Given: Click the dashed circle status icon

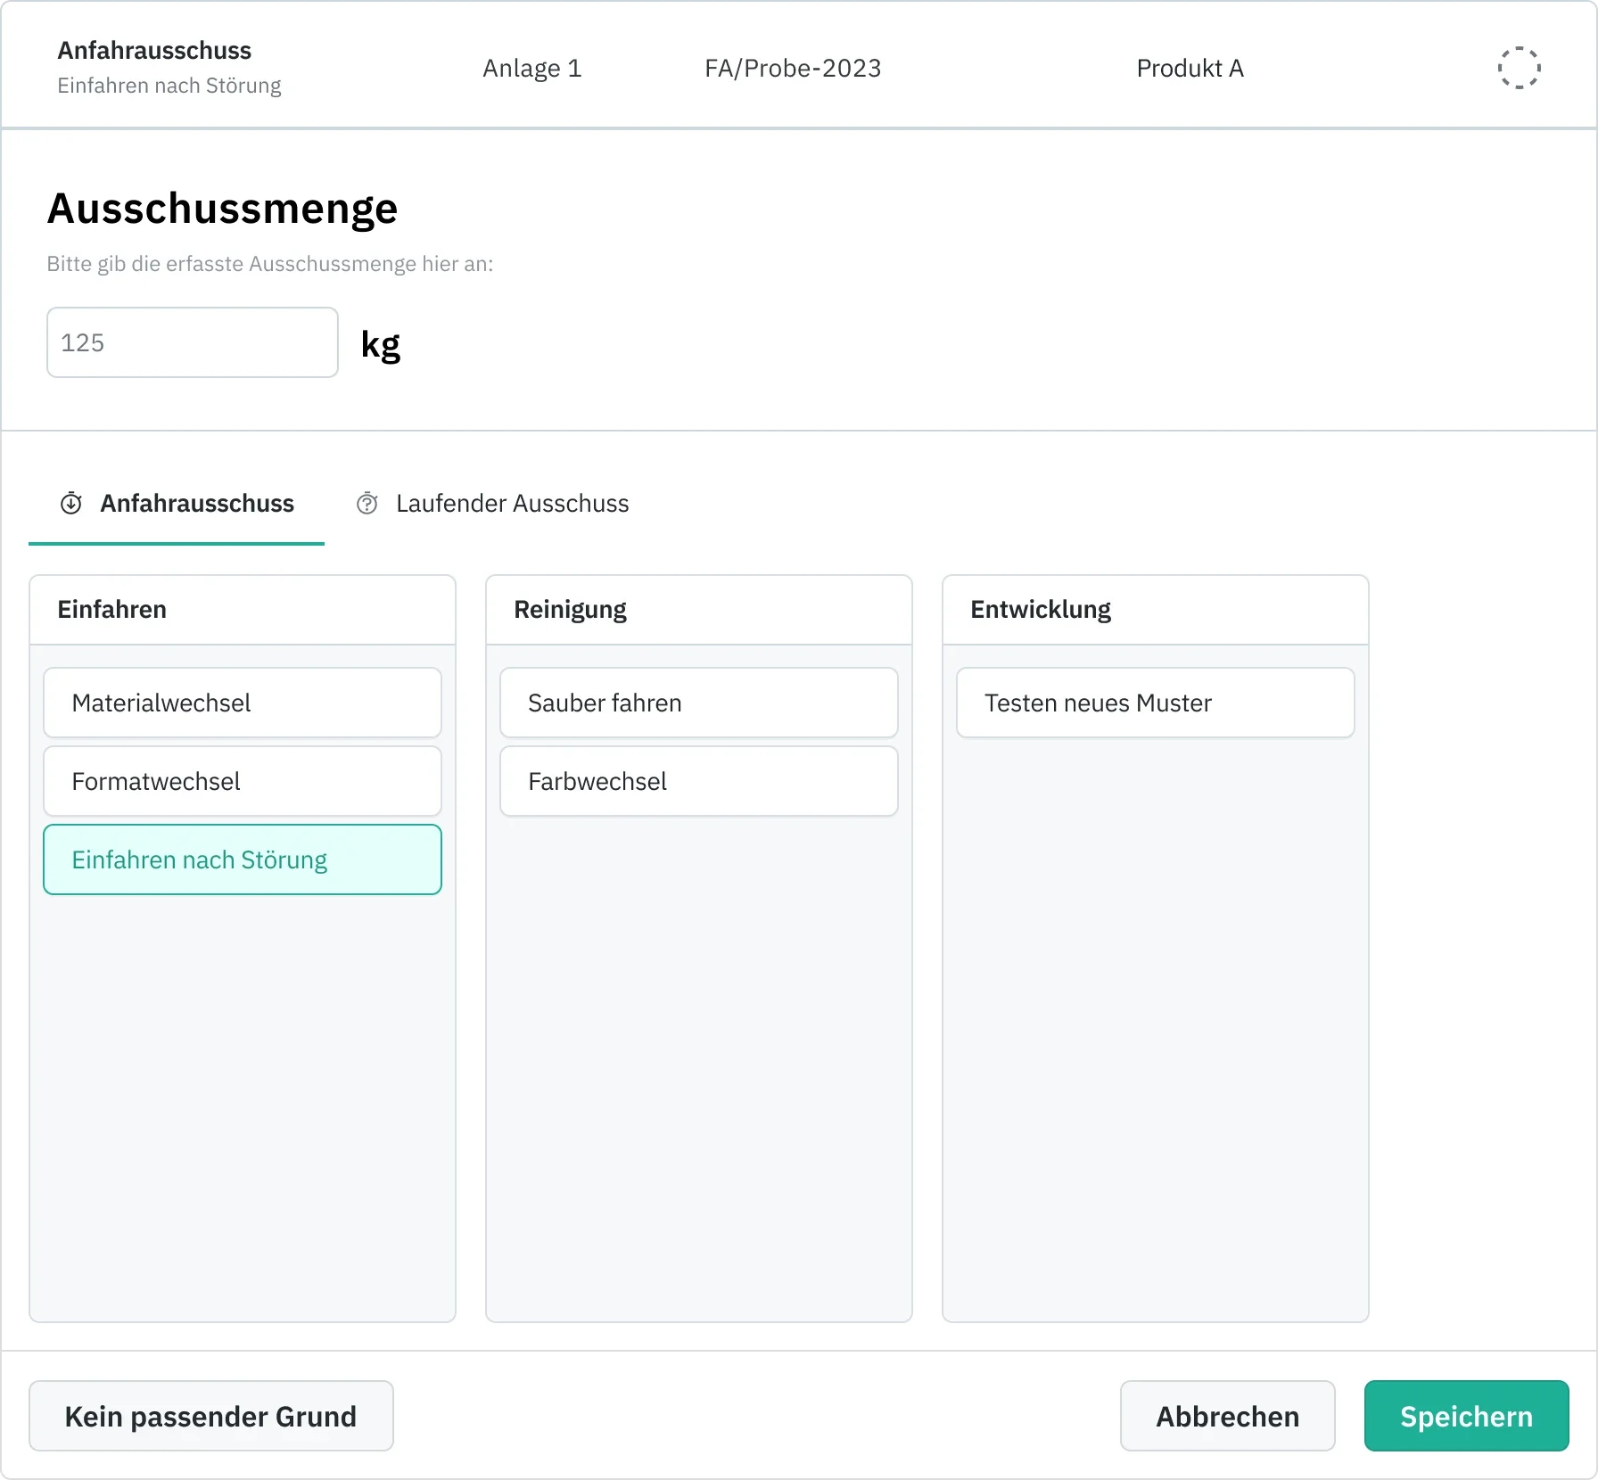Looking at the screenshot, I should [x=1519, y=68].
